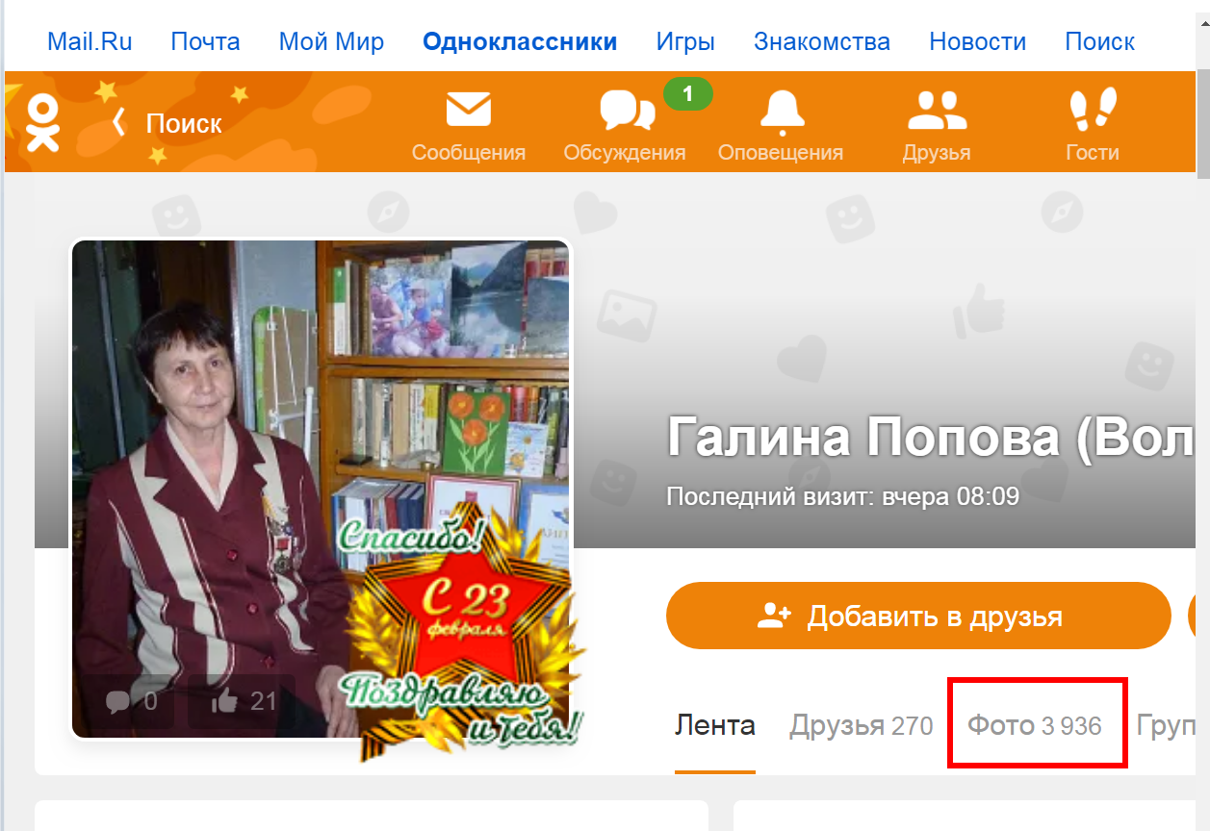This screenshot has width=1210, height=831.
Task: Go to the Игры link
Action: [685, 42]
